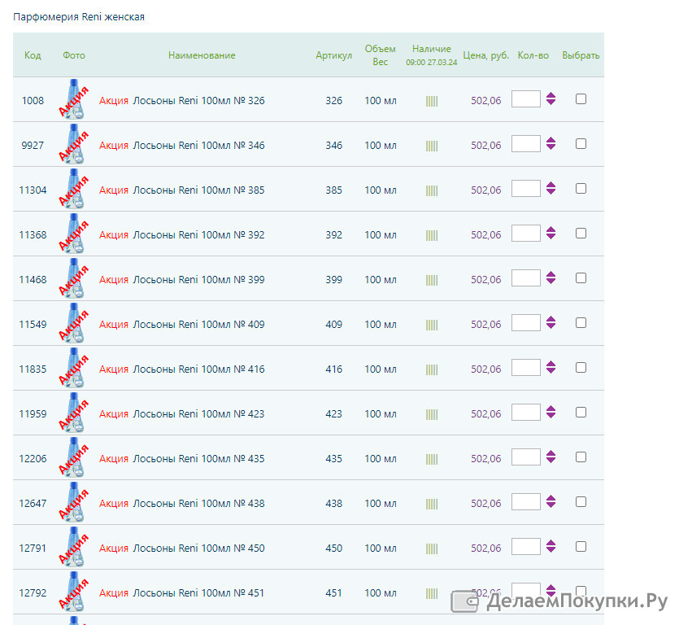Screen dimensions: 679x625
Task: Click the stock level bars for № 326
Action: coord(432,102)
